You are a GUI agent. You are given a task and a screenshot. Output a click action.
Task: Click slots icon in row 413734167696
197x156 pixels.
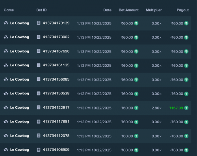tap(6, 51)
